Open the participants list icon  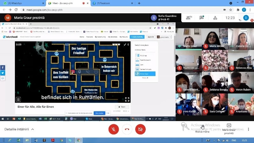click(188, 18)
